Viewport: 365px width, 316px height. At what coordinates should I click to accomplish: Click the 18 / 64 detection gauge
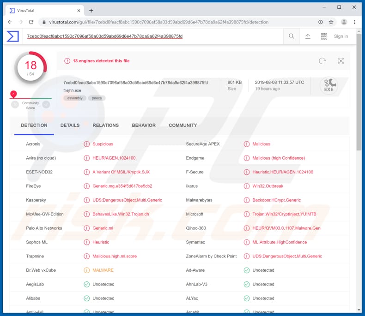pyautogui.click(x=30, y=68)
